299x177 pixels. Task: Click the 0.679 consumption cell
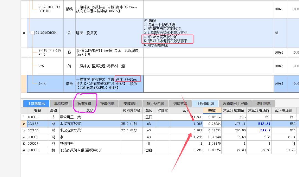point(187,130)
